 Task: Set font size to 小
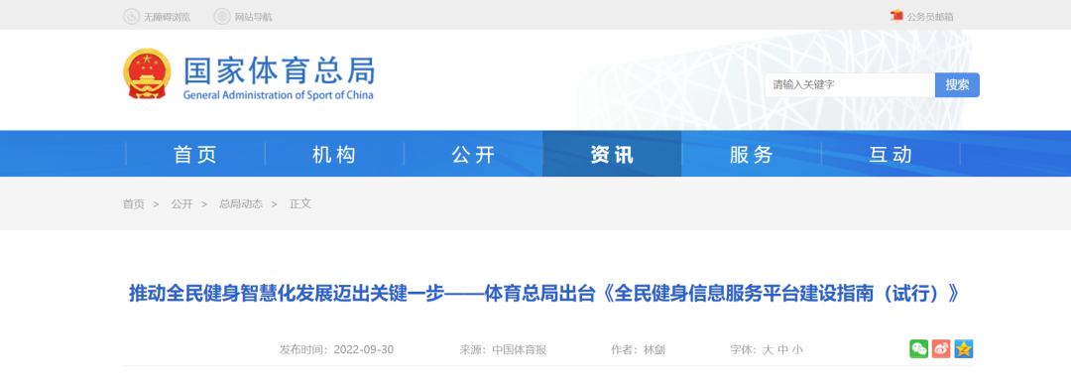797,349
